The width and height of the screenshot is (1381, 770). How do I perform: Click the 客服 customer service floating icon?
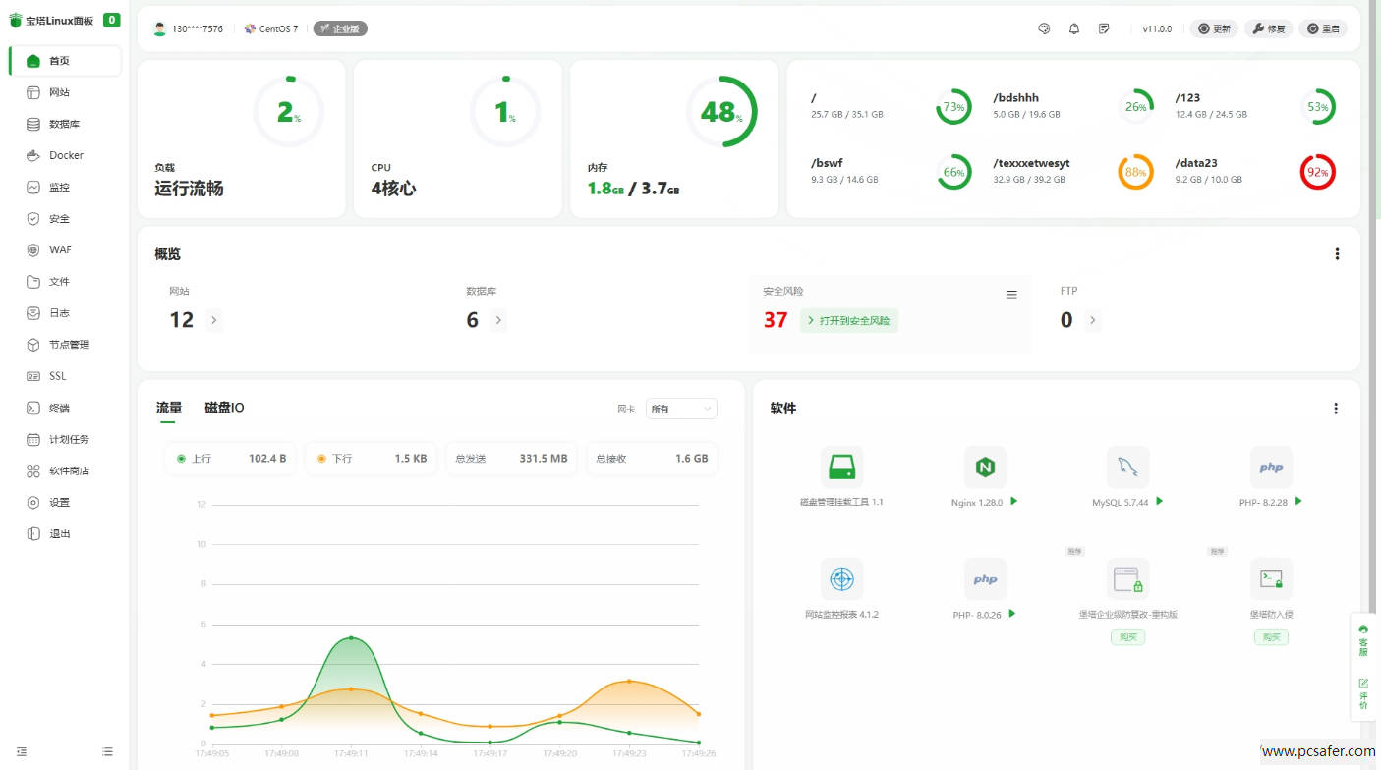[1363, 639]
